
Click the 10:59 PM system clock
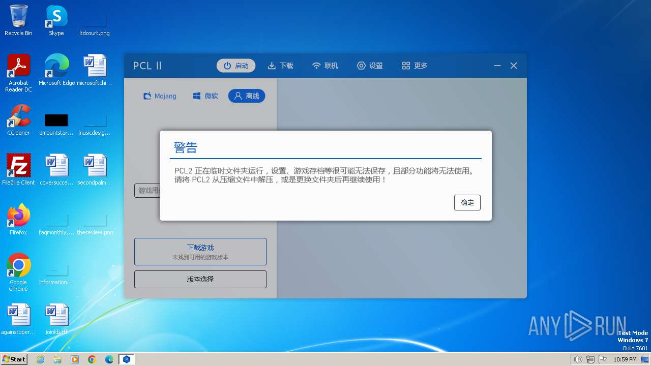(625, 359)
